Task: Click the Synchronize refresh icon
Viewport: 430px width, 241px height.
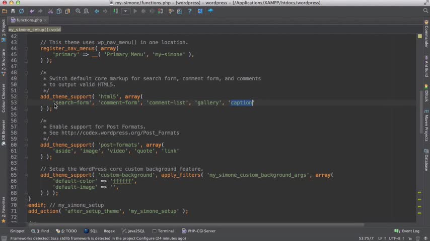Action: [21, 11]
